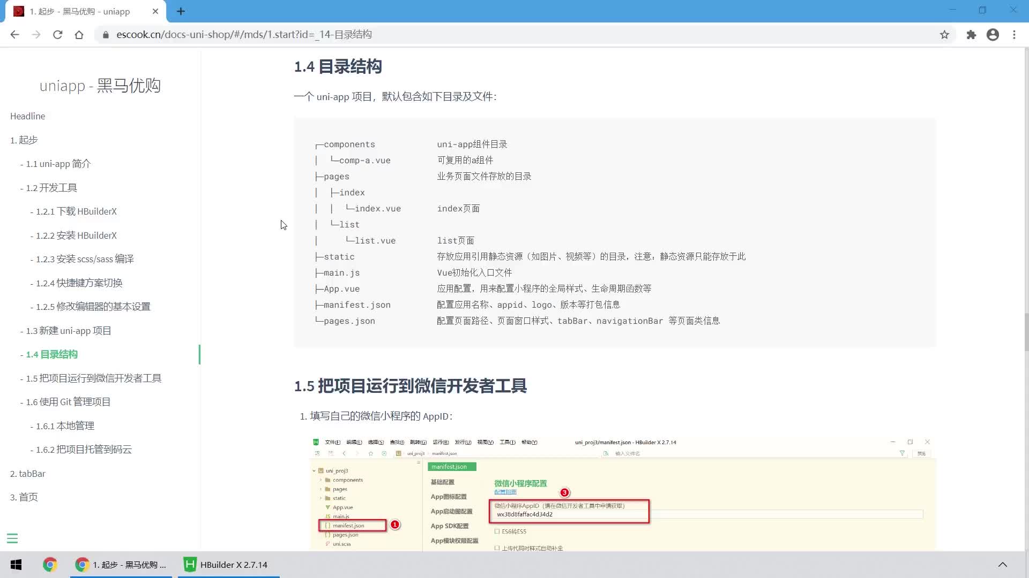Click 'static' in the directory tree
1029x578 pixels.
(x=339, y=257)
